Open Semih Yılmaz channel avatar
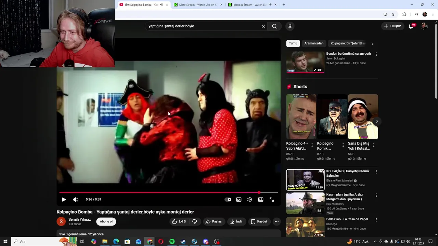Screen dimensions: 438x246 click(61, 222)
